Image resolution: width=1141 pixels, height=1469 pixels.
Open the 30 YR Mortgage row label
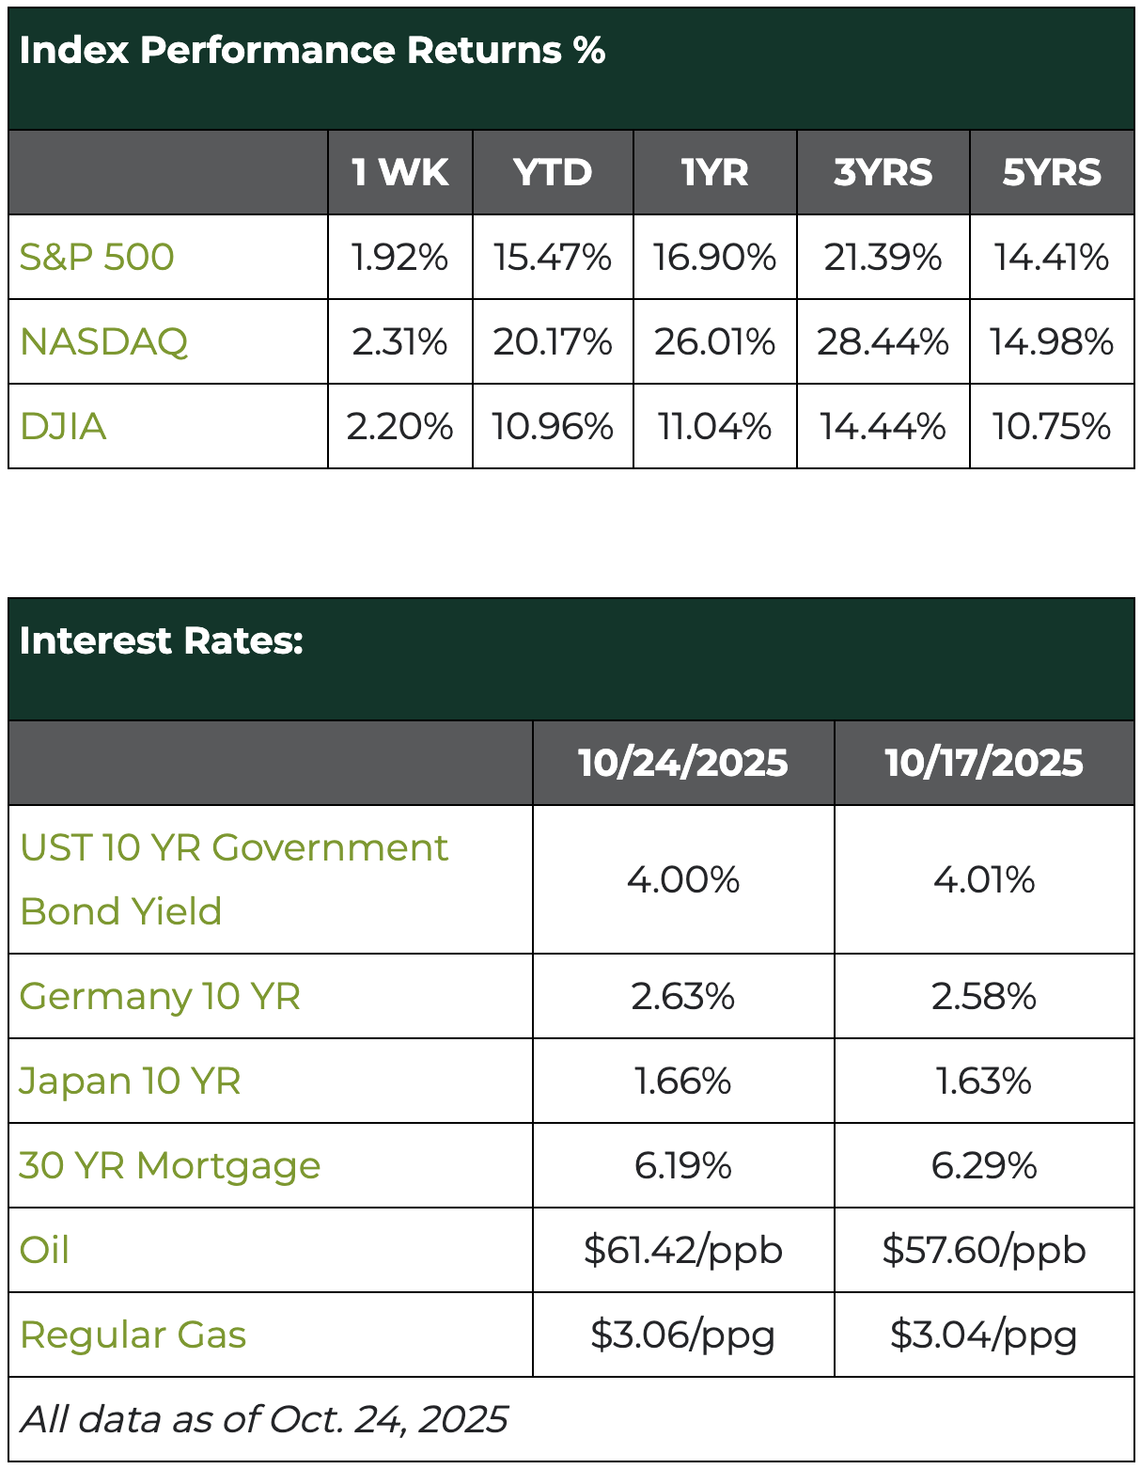click(170, 1166)
